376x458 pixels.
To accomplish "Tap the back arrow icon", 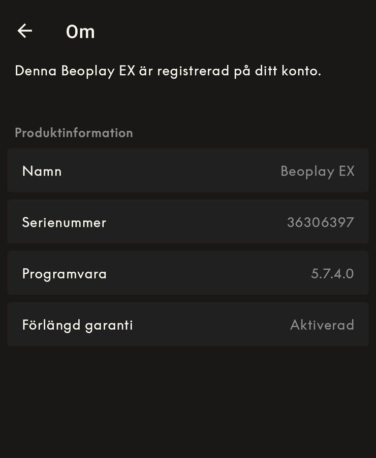I will (24, 31).
